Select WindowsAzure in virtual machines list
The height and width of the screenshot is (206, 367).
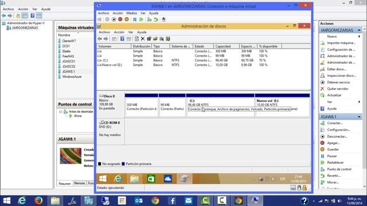click(x=72, y=77)
